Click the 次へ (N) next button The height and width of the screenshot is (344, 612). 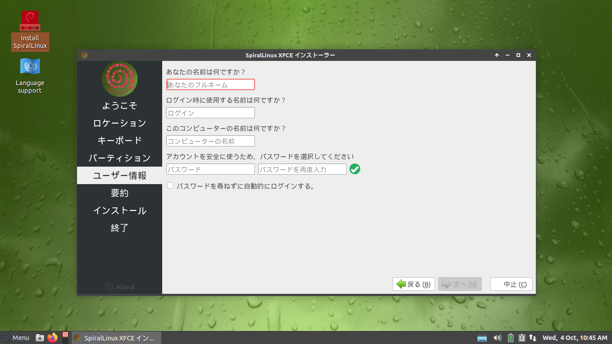point(460,284)
